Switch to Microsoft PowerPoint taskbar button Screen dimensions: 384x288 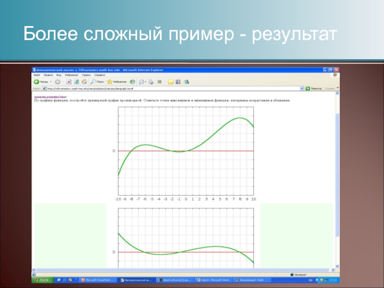(x=98, y=280)
